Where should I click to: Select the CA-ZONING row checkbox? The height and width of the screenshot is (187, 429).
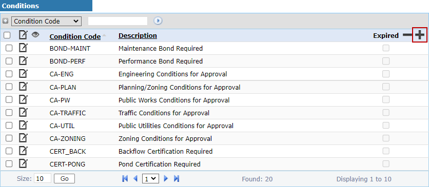(9, 138)
